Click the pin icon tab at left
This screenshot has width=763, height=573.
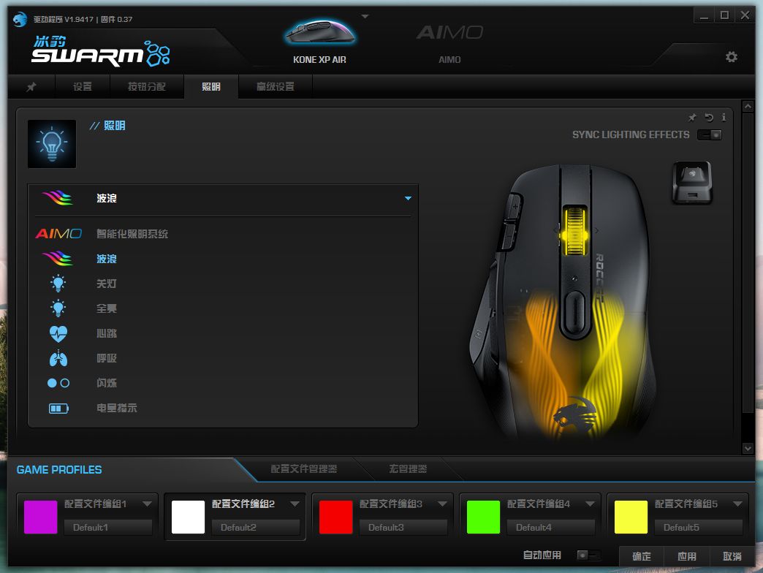(x=31, y=86)
